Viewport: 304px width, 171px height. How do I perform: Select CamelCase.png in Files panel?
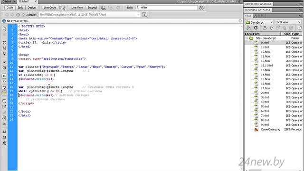pos(270,129)
